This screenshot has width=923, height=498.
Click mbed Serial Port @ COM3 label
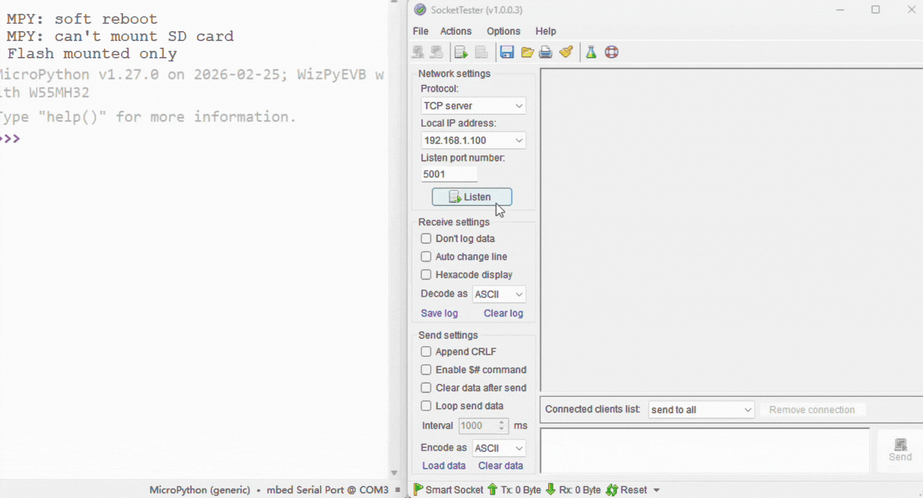coord(327,490)
